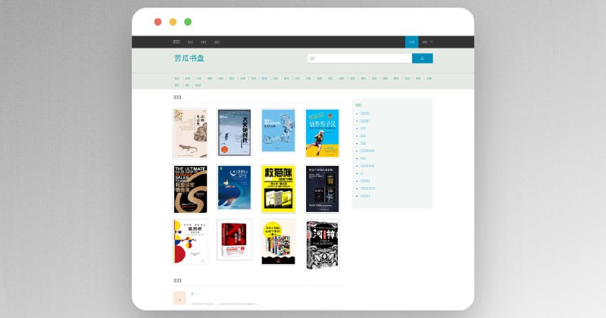Viewport: 606px width, 318px height.
Task: Open the book cover with lizard and gorilla
Action: (191, 134)
